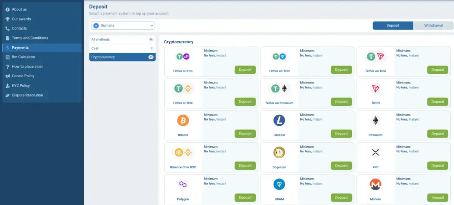
Task: Click the info icon beside About us
Action: click(x=8, y=9)
